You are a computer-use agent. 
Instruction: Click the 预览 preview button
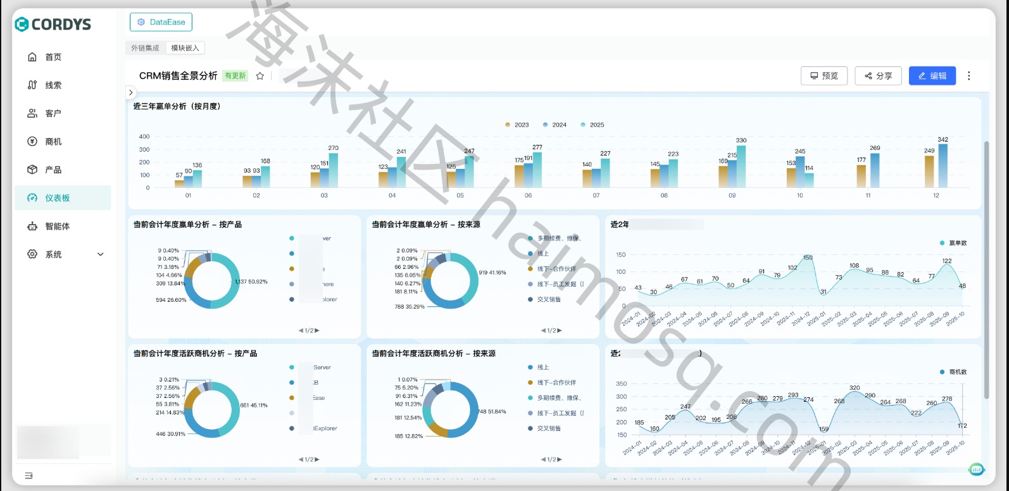824,76
